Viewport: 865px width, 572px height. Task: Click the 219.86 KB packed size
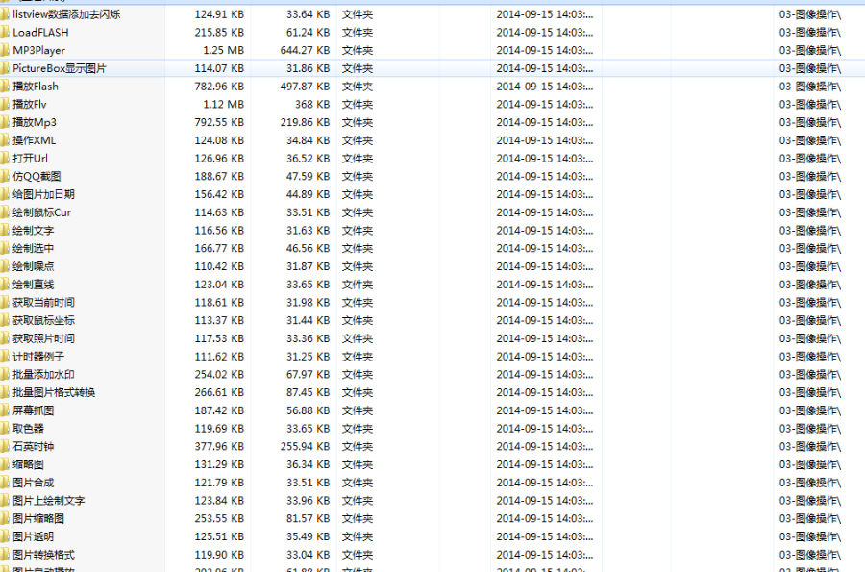click(x=305, y=122)
